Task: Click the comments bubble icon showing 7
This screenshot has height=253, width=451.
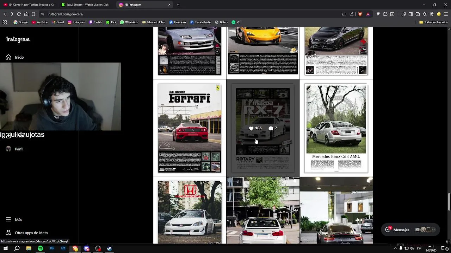Action: [271, 128]
